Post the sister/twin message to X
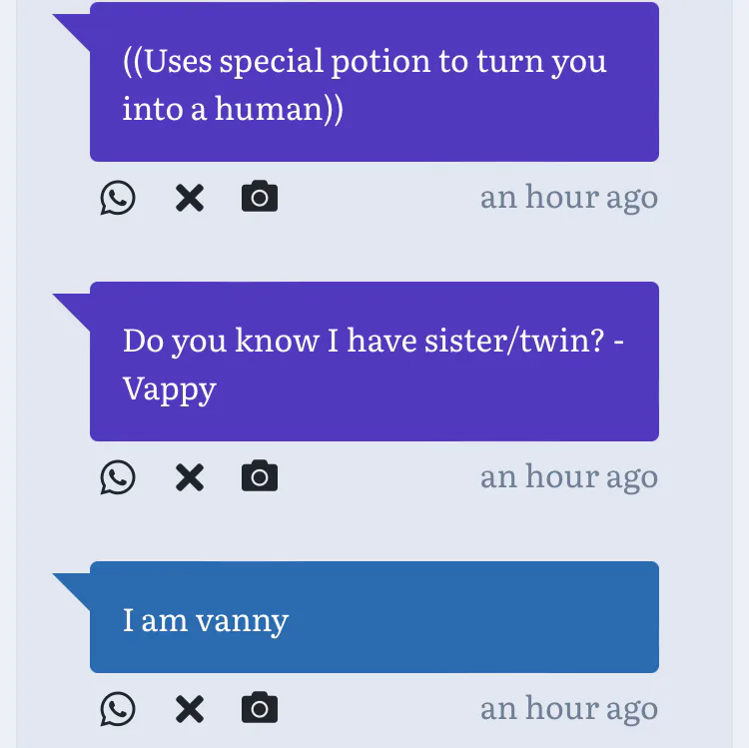 pyautogui.click(x=189, y=477)
